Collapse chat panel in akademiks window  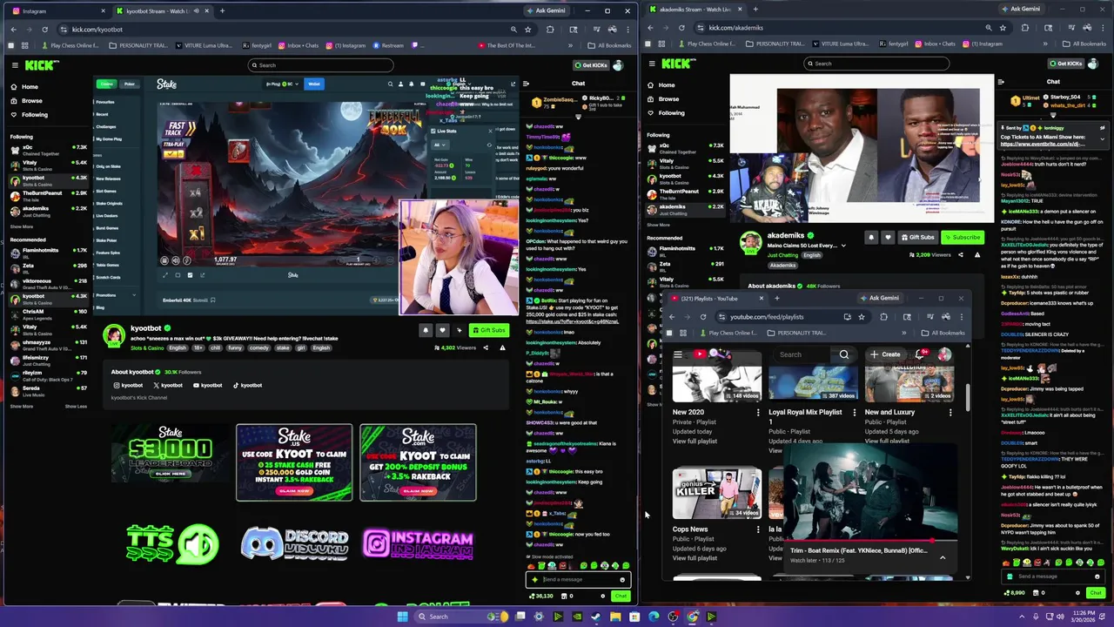(1002, 82)
